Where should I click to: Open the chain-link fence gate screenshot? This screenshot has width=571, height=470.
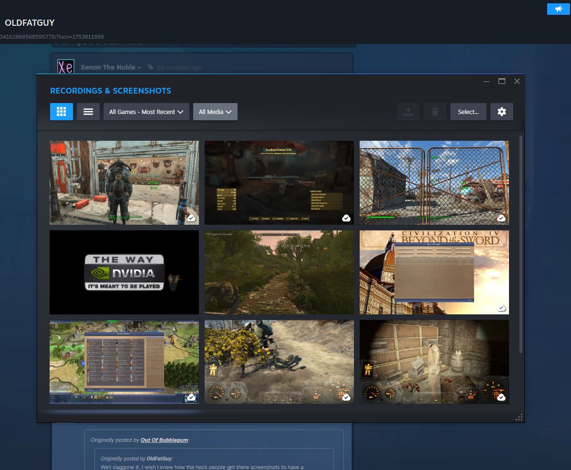tap(434, 183)
